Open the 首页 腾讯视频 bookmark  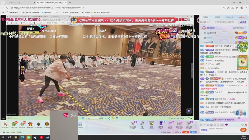tap(102, 12)
